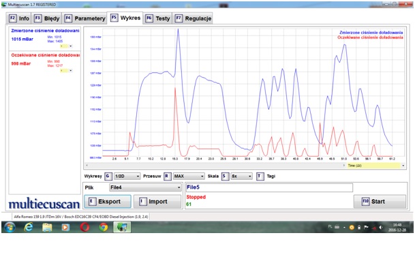Expand the Przesuw MAX dropdown
Image resolution: width=415 pixels, height=259 pixels.
click(189, 176)
